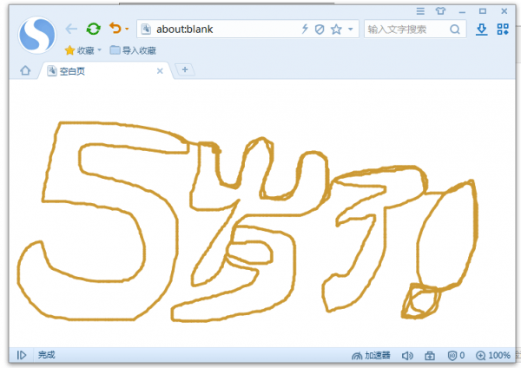Mute page sound via status bar speaker
The height and width of the screenshot is (368, 521).
point(407,356)
